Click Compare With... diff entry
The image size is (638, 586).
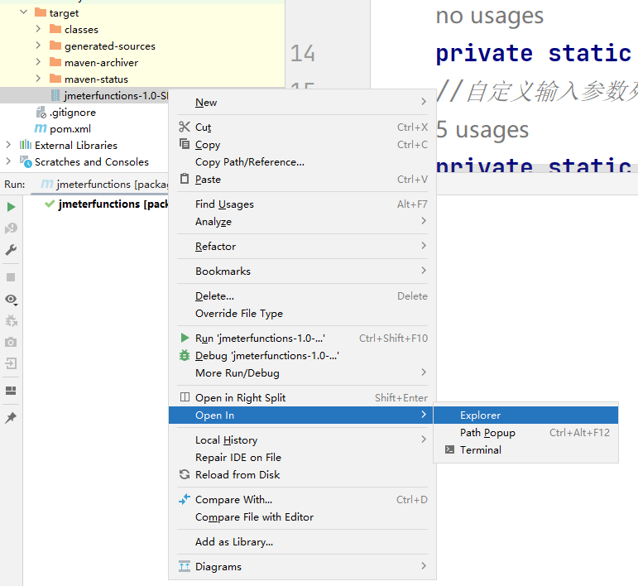[233, 500]
